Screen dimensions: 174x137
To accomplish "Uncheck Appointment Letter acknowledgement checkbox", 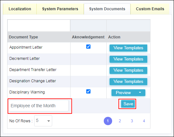I will 88,47.
